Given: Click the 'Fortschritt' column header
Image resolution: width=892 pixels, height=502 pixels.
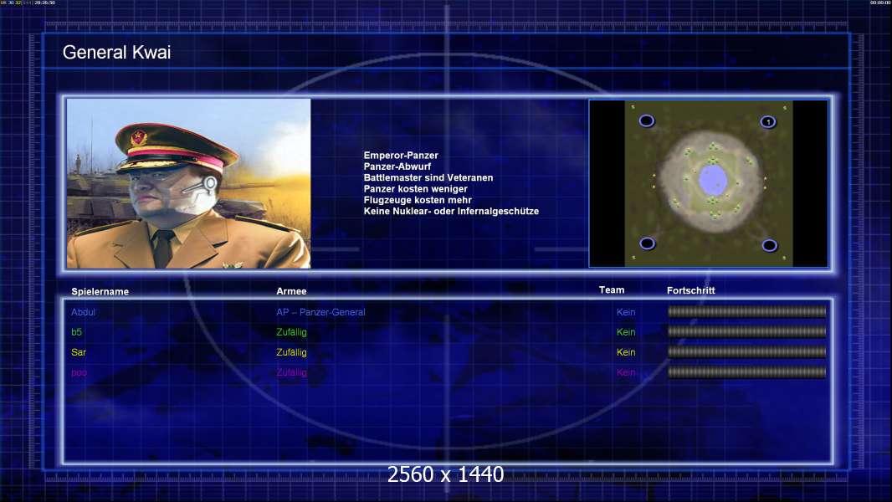Looking at the screenshot, I should (x=690, y=290).
